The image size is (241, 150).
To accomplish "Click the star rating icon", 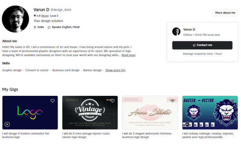I will pos(35,15).
